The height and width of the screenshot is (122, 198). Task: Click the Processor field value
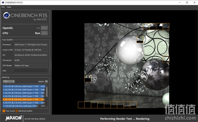31,45
